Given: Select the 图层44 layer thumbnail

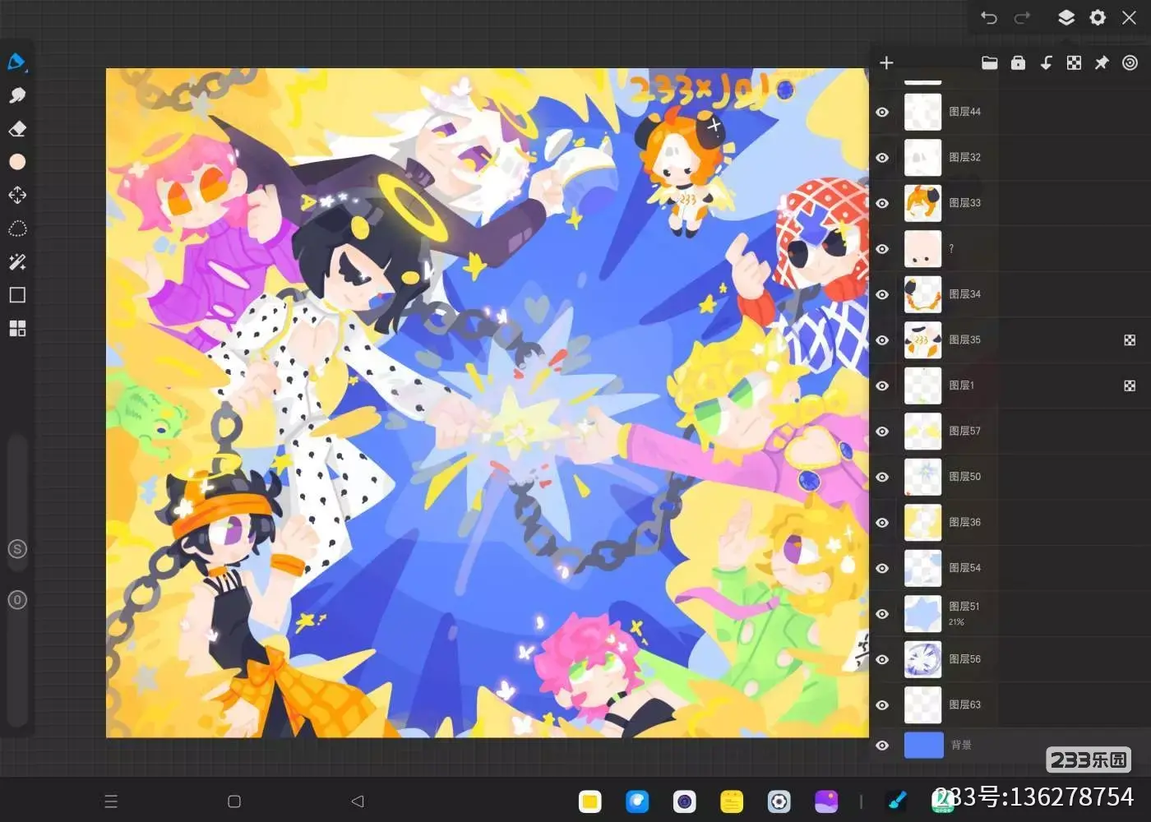Looking at the screenshot, I should click(x=922, y=112).
